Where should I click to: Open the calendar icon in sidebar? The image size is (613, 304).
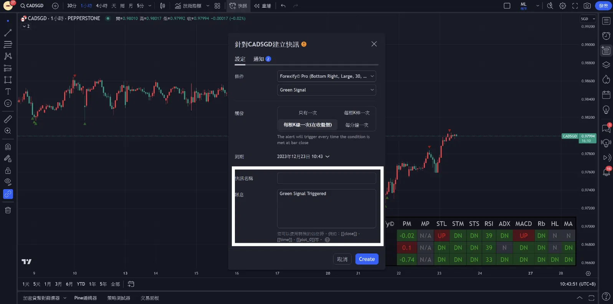click(x=606, y=95)
